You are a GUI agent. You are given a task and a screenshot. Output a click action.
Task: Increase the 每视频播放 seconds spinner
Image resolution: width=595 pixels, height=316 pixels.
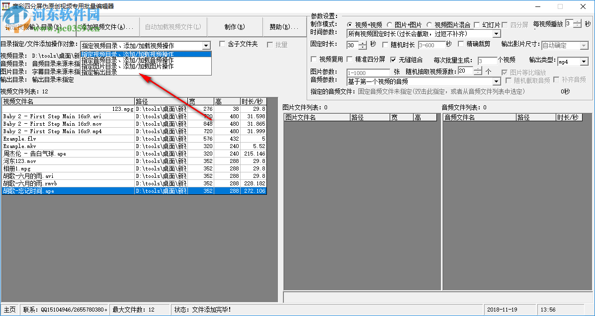point(577,21)
